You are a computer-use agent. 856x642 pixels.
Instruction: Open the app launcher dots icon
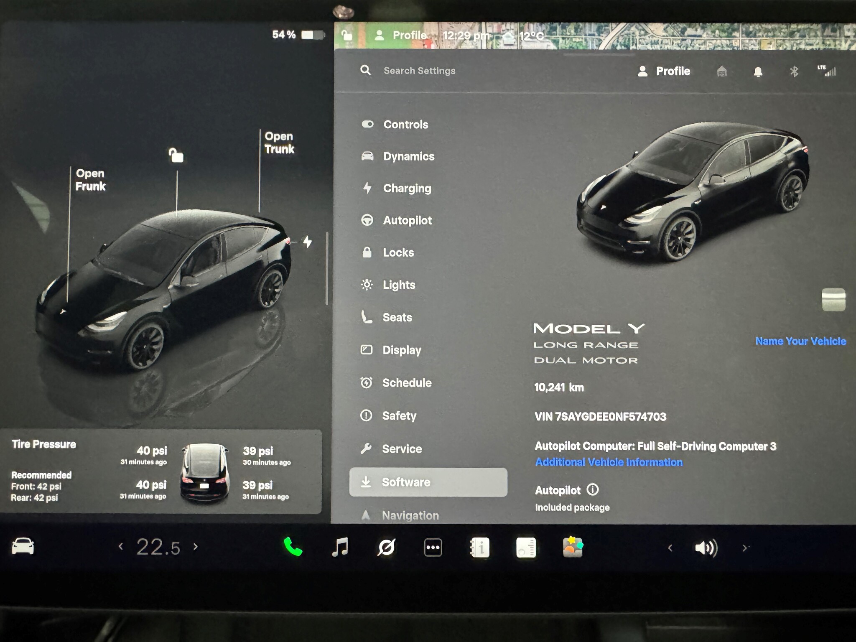click(x=433, y=548)
